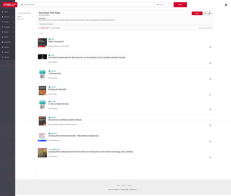Click the Software Architecture Conference thumbnail
Viewport: 231px width, 196px height.
tap(42, 137)
